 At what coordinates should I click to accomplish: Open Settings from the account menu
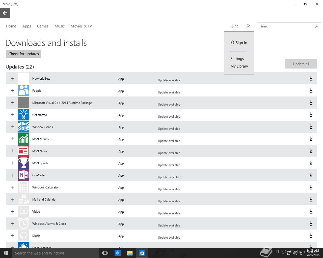click(237, 59)
